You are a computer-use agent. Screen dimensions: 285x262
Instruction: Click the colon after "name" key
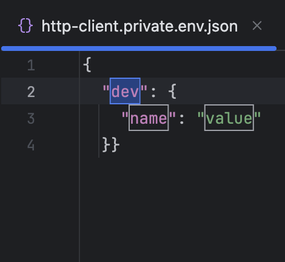182,119
